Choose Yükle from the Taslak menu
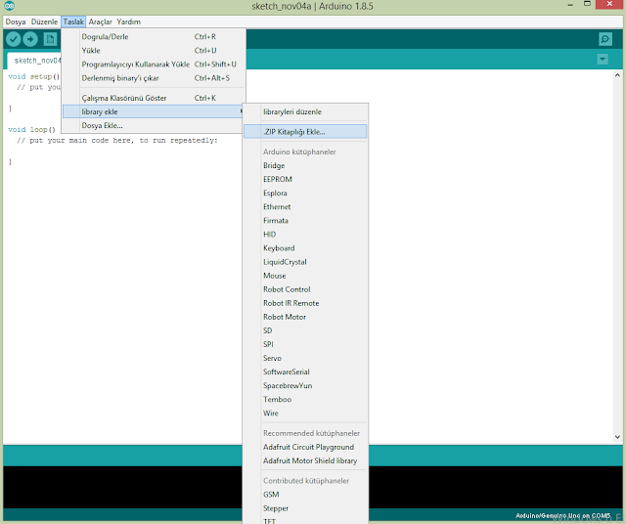The image size is (626, 524). point(154,51)
